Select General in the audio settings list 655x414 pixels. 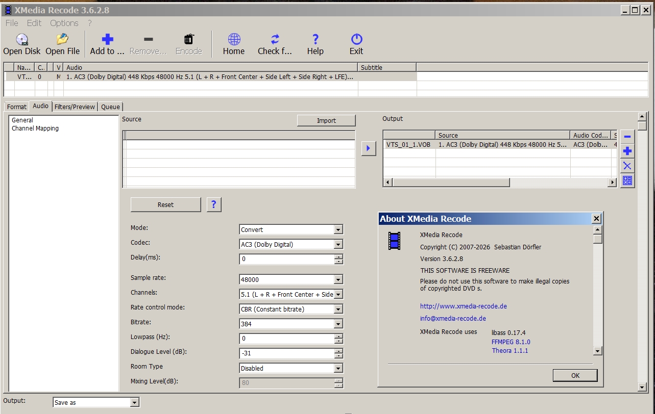(x=22, y=120)
